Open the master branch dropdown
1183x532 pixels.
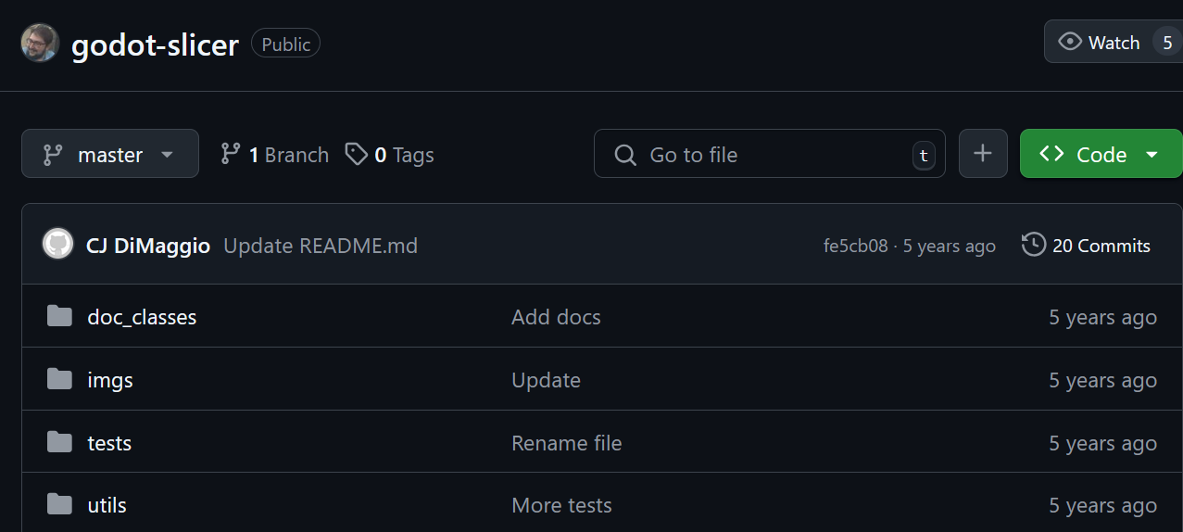[110, 154]
